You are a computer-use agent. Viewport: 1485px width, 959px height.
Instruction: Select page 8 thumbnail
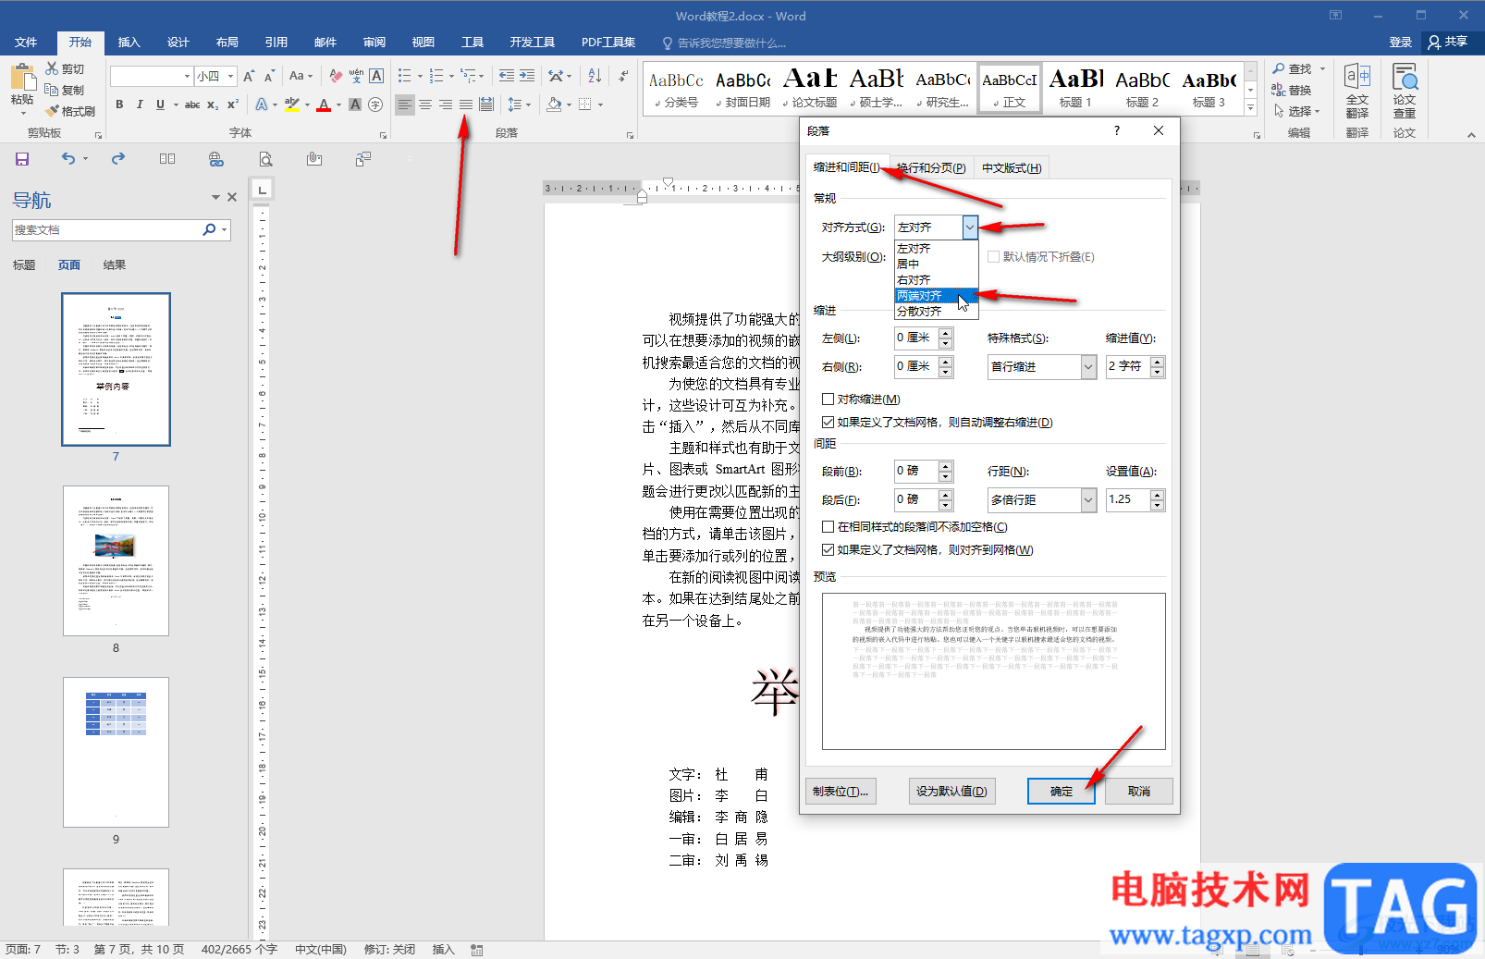pos(116,560)
